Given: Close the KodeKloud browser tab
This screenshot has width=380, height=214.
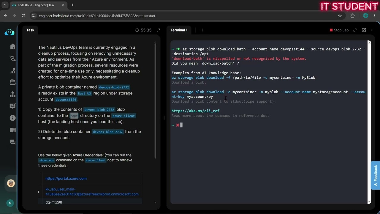Looking at the screenshot, I should (63, 5).
